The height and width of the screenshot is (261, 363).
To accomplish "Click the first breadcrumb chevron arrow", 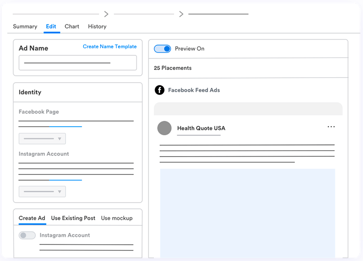I will click(106, 14).
